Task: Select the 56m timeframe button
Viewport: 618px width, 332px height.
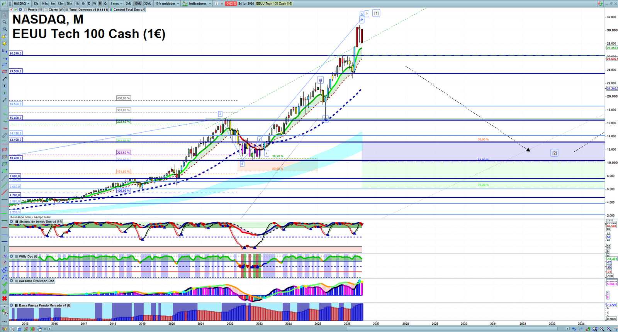Action: pos(69,3)
